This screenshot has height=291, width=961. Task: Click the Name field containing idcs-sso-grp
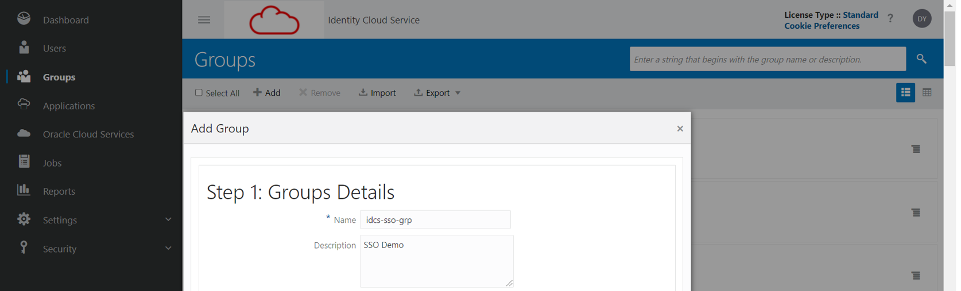435,220
